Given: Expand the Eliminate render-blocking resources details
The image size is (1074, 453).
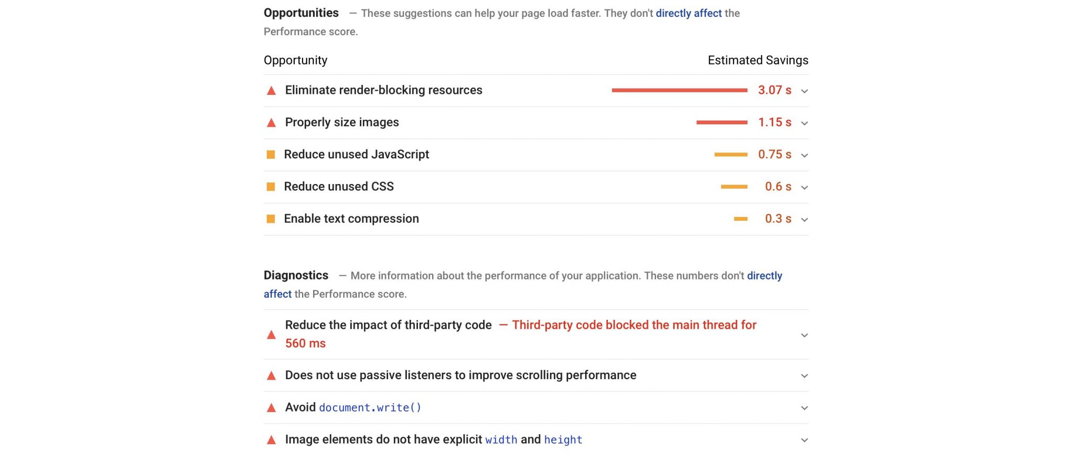Looking at the screenshot, I should click(804, 91).
